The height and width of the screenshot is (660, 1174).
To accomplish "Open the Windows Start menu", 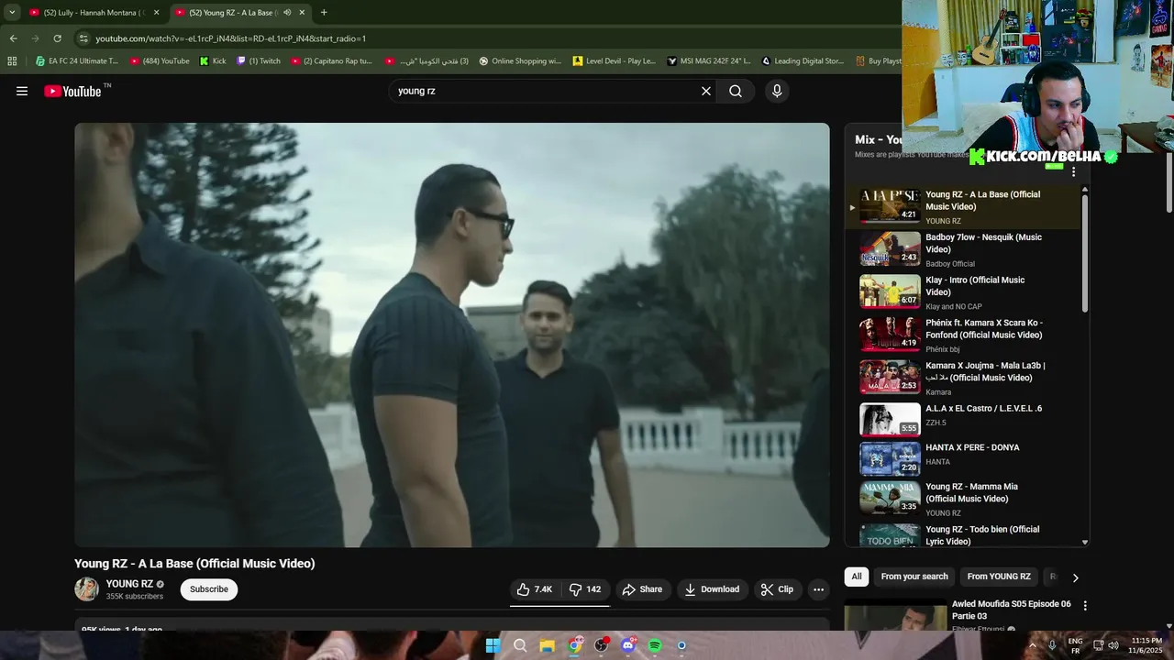I will pyautogui.click(x=493, y=645).
